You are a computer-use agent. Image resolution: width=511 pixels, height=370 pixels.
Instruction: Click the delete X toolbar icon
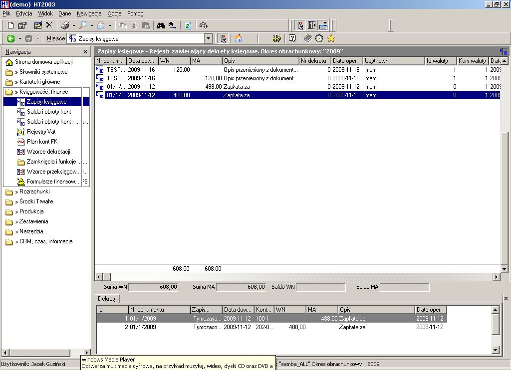[49, 25]
